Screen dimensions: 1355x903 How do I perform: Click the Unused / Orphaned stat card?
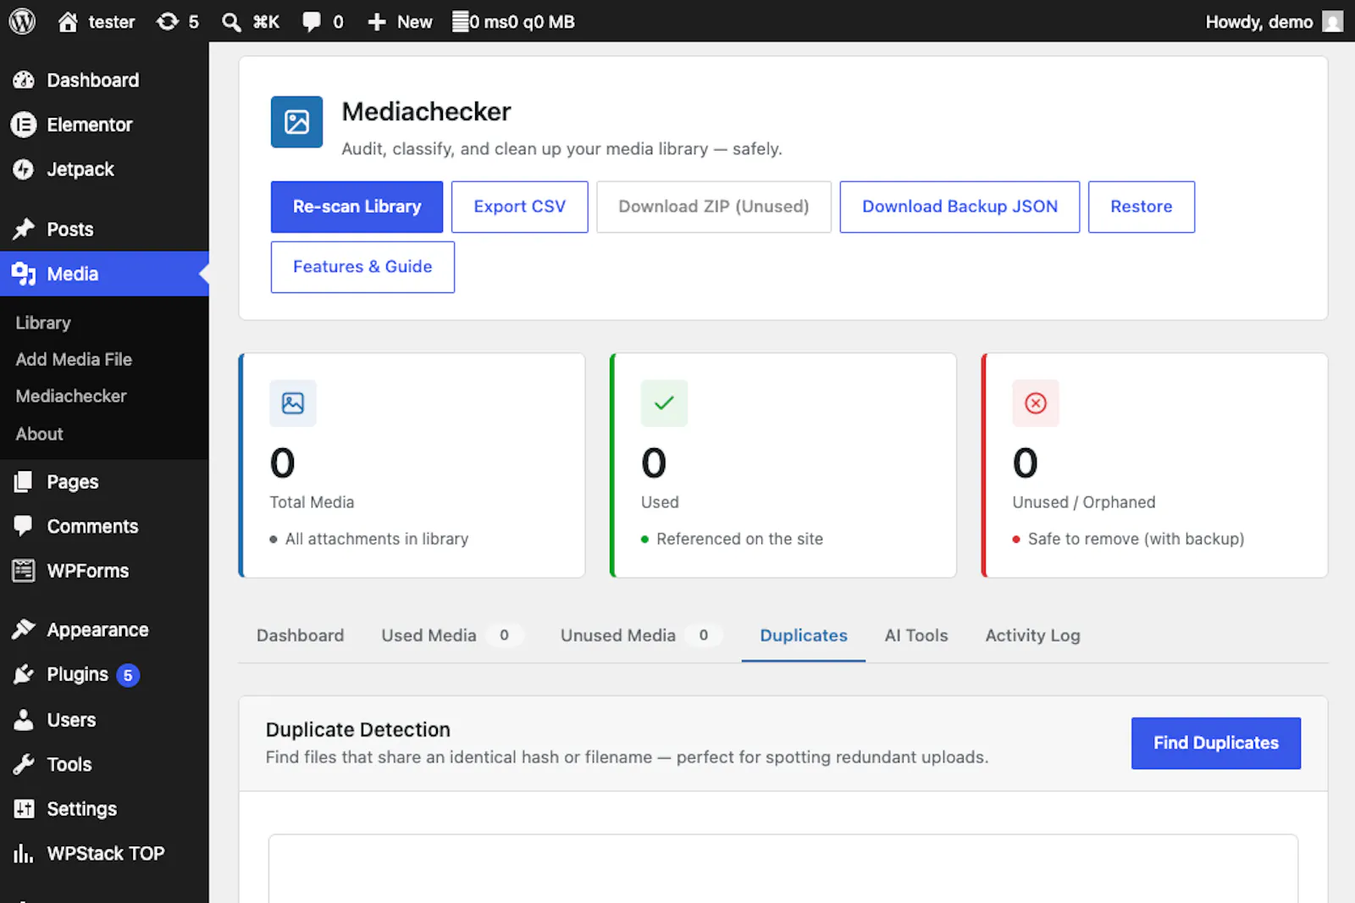click(x=1154, y=466)
